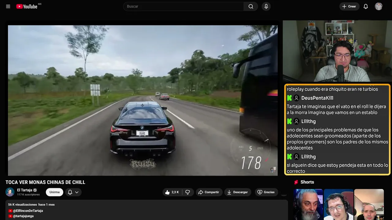Click the 117 K suscriptores count
The height and width of the screenshot is (220, 392).
click(28, 195)
